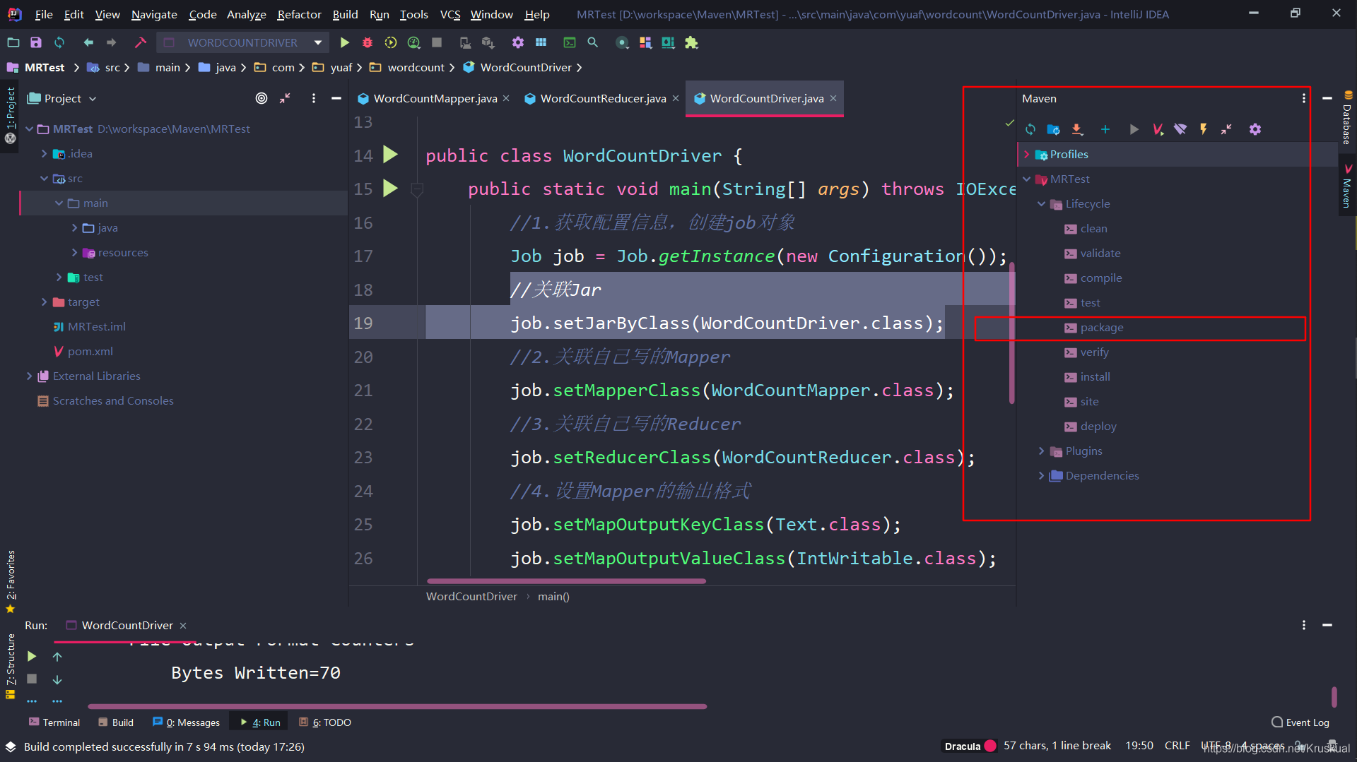The width and height of the screenshot is (1357, 762).
Task: Collapse all in Maven panel
Action: [1226, 129]
